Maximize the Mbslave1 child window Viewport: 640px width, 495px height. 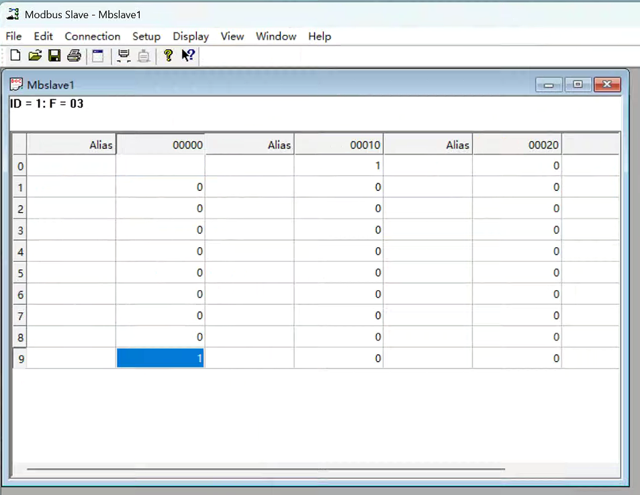click(578, 85)
